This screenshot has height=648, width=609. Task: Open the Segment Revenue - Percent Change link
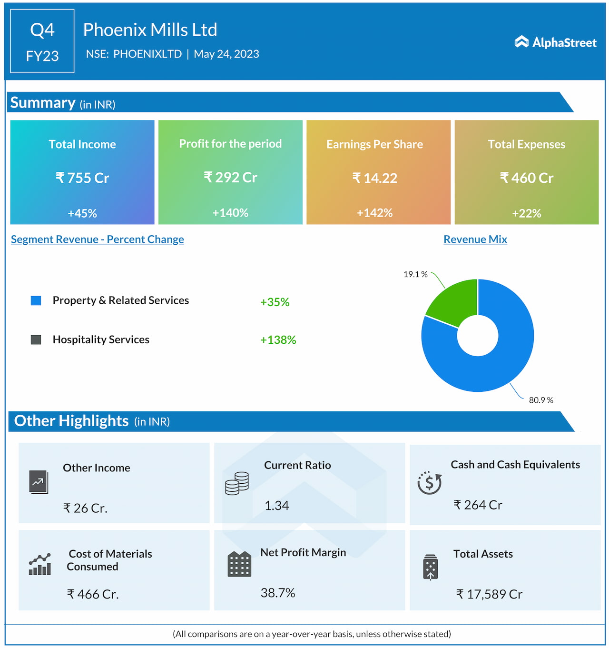tap(98, 239)
